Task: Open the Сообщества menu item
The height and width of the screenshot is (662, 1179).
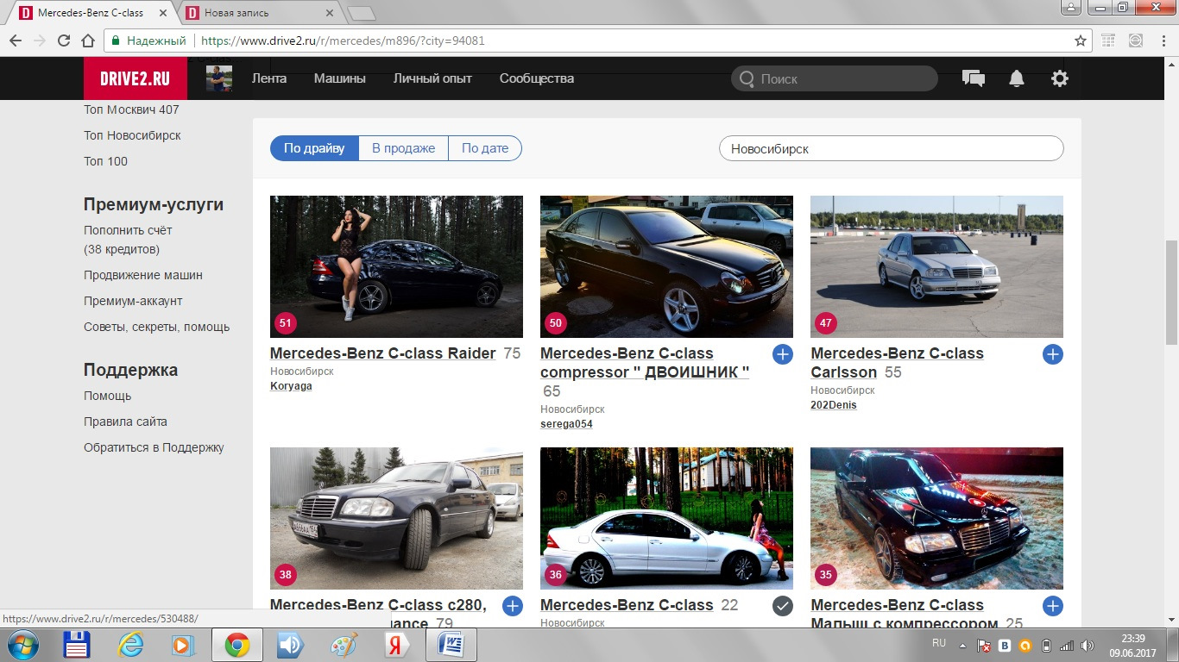Action: [x=537, y=78]
